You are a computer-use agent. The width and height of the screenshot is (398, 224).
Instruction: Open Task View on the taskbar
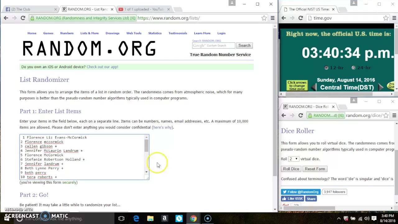click(x=121, y=218)
